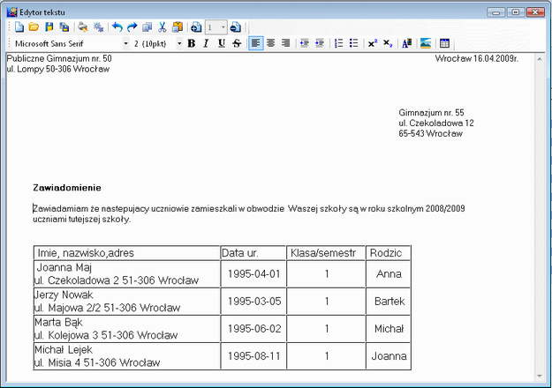
Task: Print the document
Action: tap(83, 27)
